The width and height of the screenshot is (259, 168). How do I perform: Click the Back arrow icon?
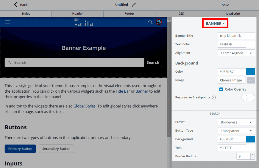coord(16,5)
